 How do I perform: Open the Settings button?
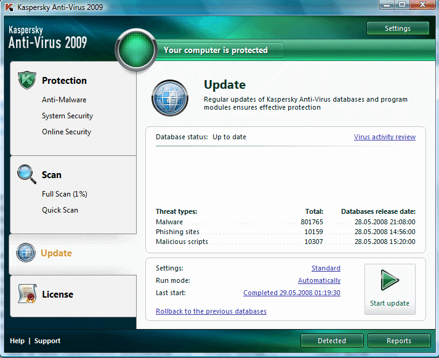click(x=398, y=28)
